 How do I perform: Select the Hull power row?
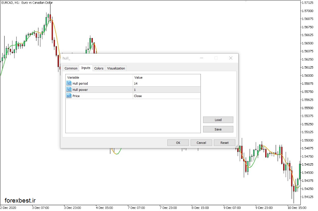point(98,90)
